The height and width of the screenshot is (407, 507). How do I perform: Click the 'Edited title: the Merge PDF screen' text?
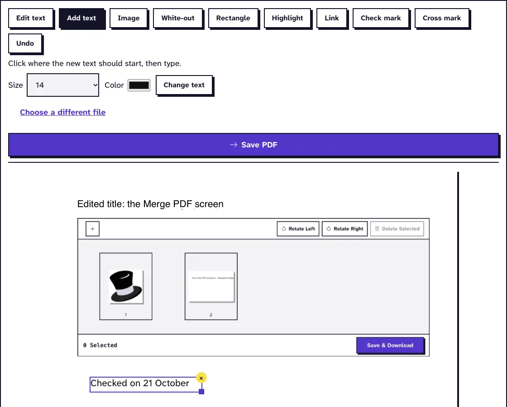[x=150, y=204]
